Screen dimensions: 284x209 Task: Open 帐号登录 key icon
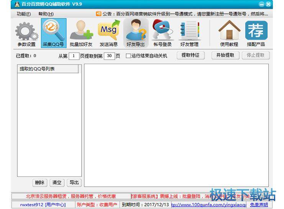click(163, 33)
